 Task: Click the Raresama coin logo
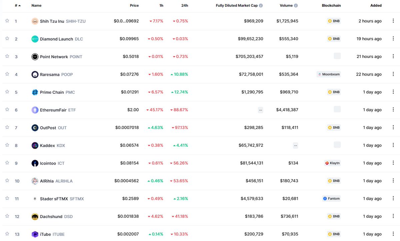pyautogui.click(x=35, y=74)
